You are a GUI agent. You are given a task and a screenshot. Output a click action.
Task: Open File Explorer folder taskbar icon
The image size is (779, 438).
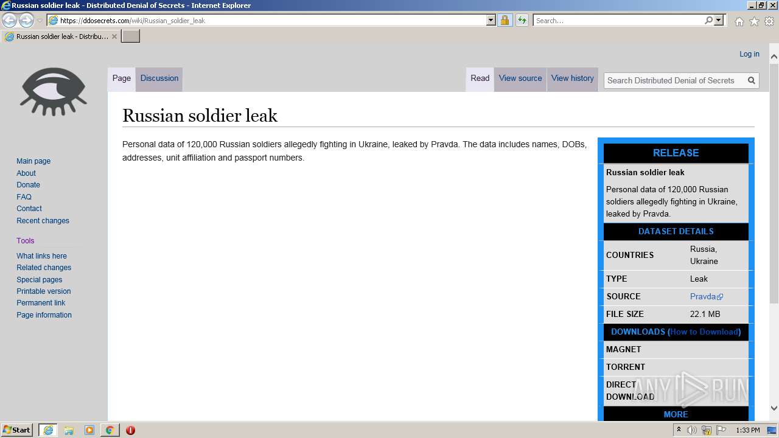tap(69, 430)
